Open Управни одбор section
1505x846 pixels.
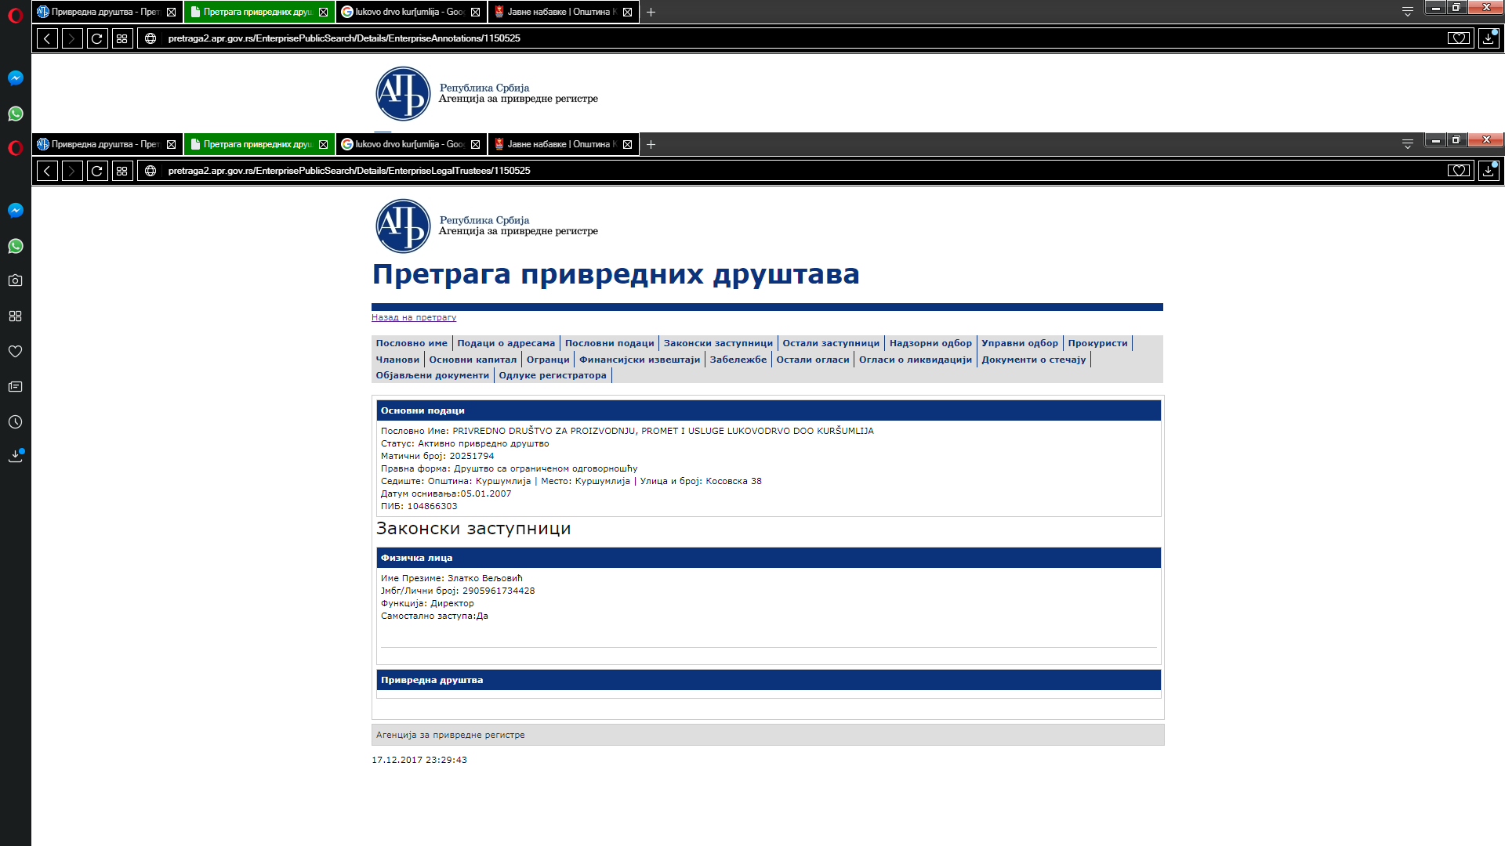pos(1020,343)
